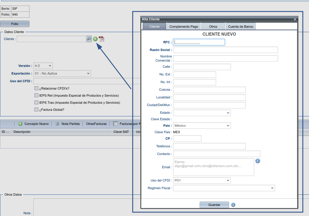Click the info icon next to Guardar

[x=233, y=205]
